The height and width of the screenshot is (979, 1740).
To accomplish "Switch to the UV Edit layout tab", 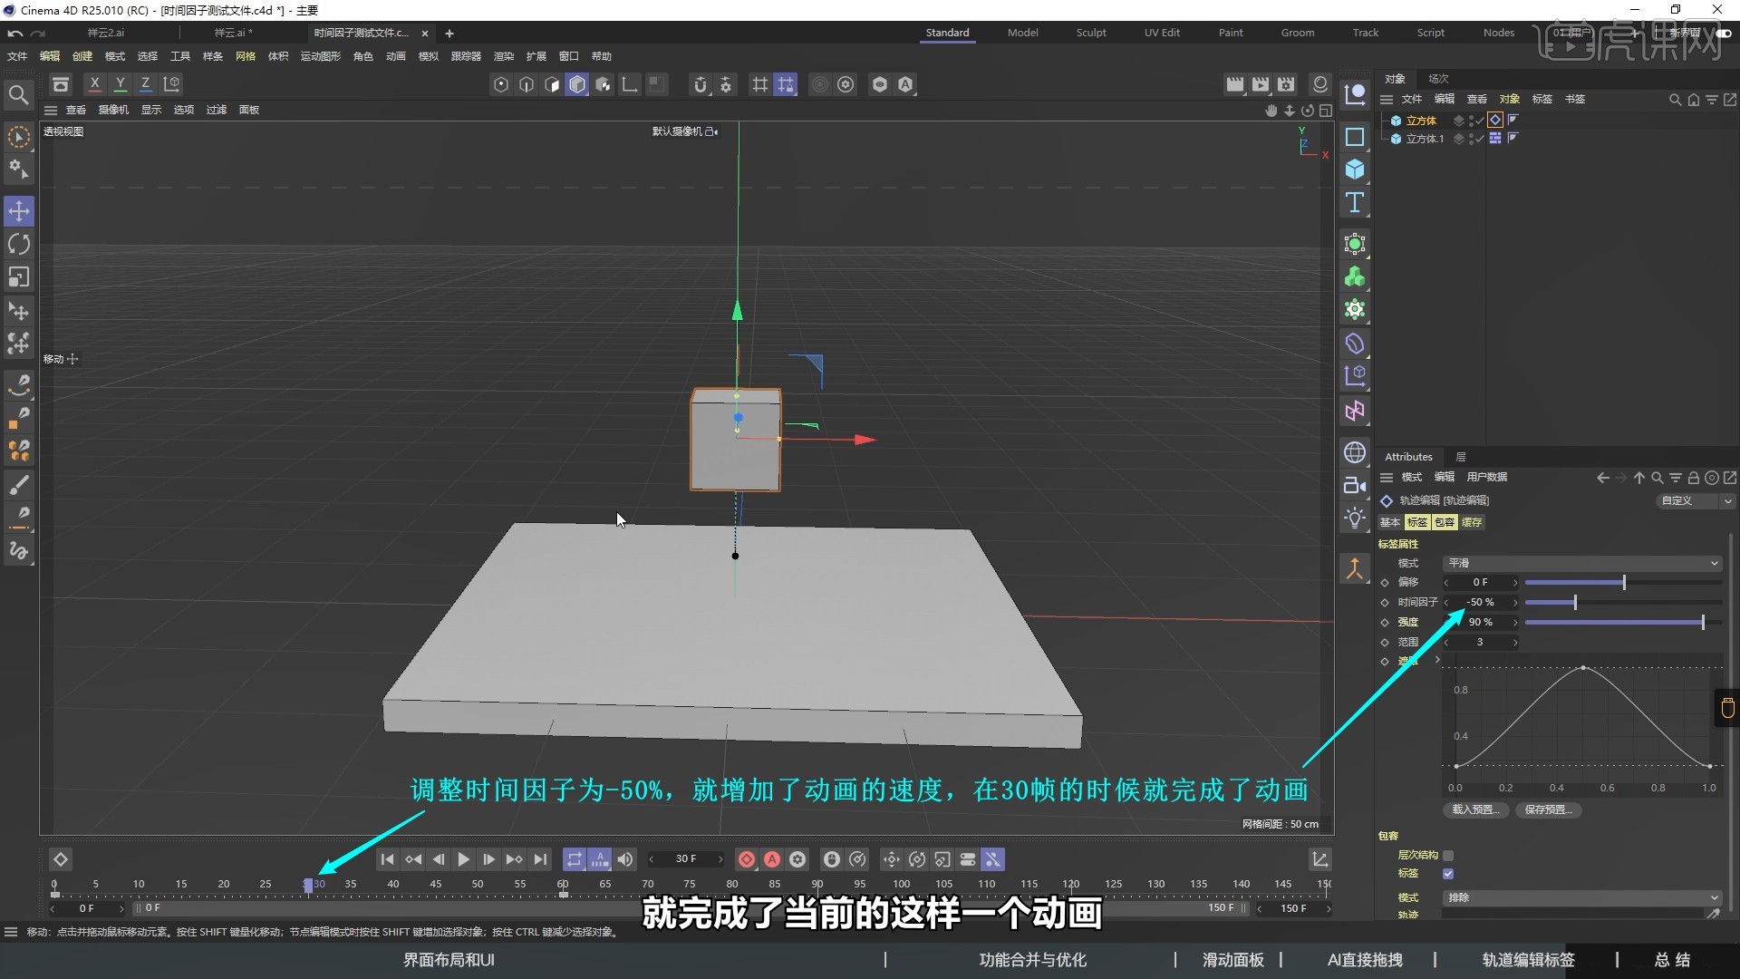I will (x=1162, y=32).
